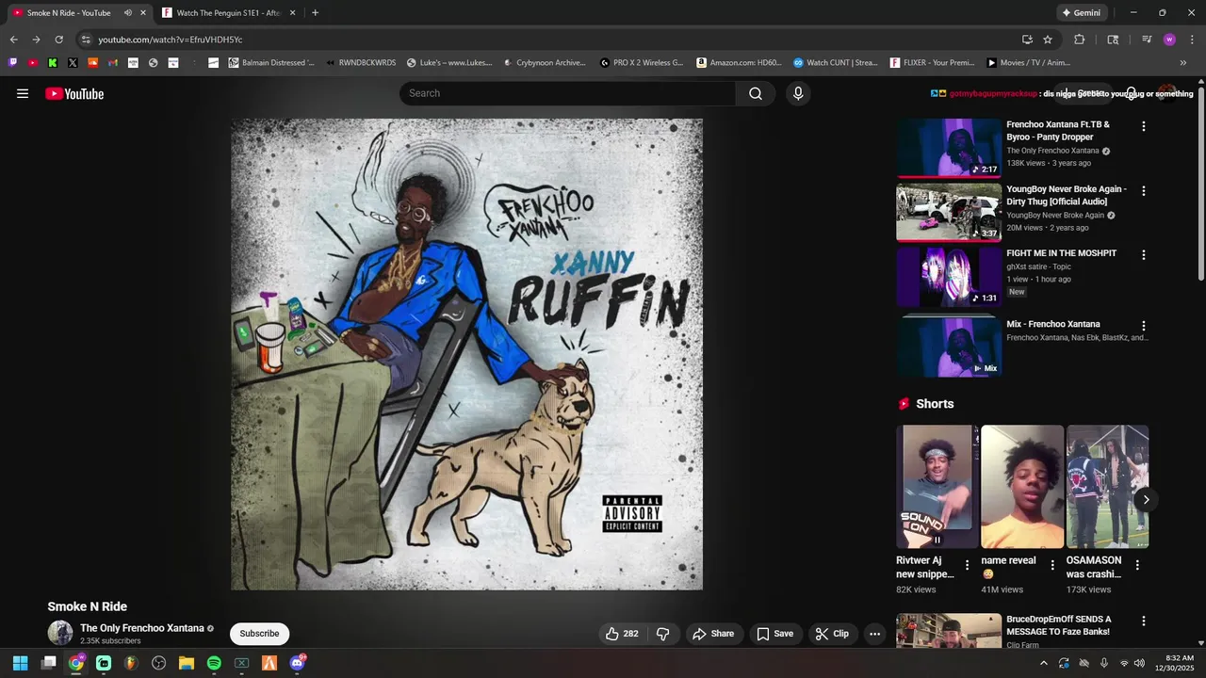Viewport: 1206px width, 678px height.
Task: Click the search magnifier button
Action: coord(756,93)
